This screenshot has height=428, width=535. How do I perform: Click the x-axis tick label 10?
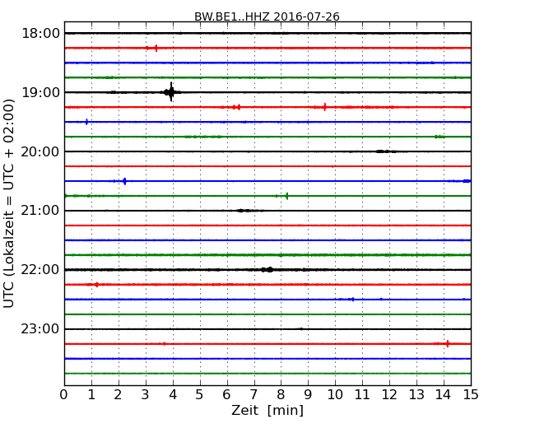click(335, 394)
